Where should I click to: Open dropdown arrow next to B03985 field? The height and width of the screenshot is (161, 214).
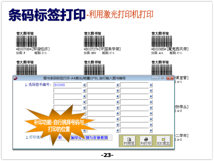84,85
